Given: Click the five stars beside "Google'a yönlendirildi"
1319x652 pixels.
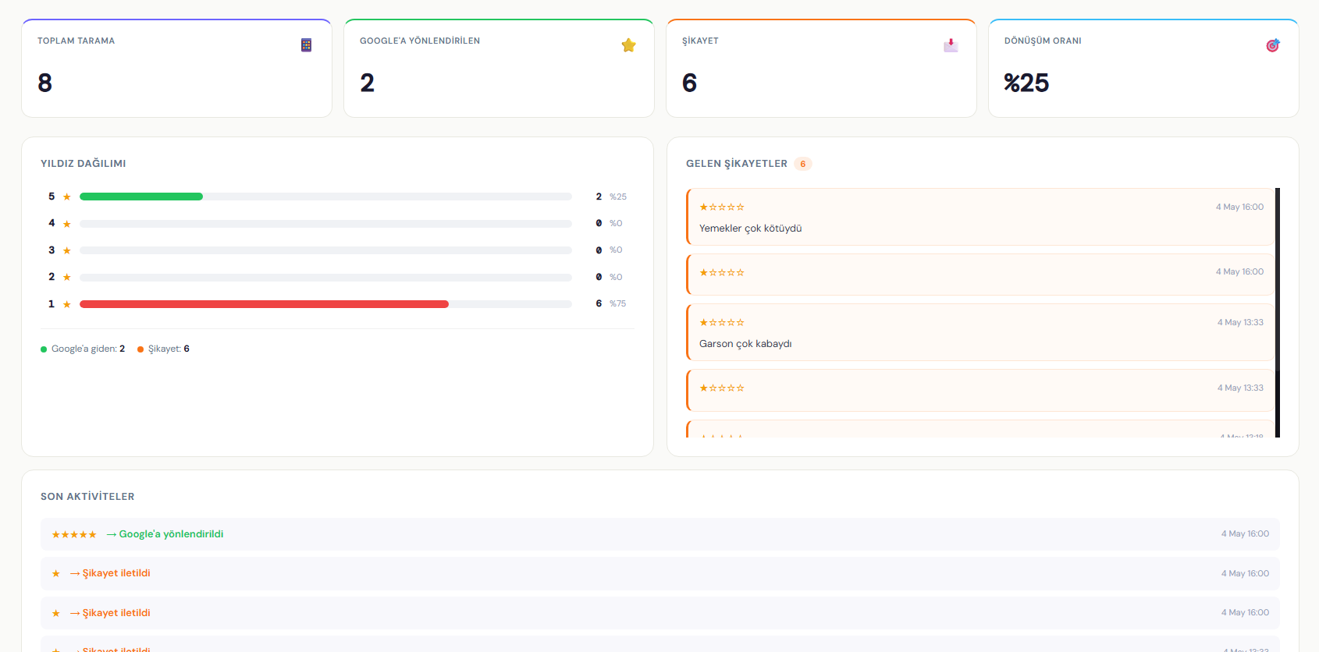Looking at the screenshot, I should click(x=74, y=534).
